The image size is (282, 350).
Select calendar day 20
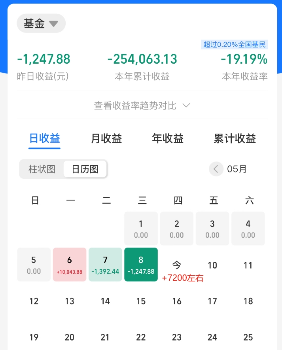(x=70, y=337)
